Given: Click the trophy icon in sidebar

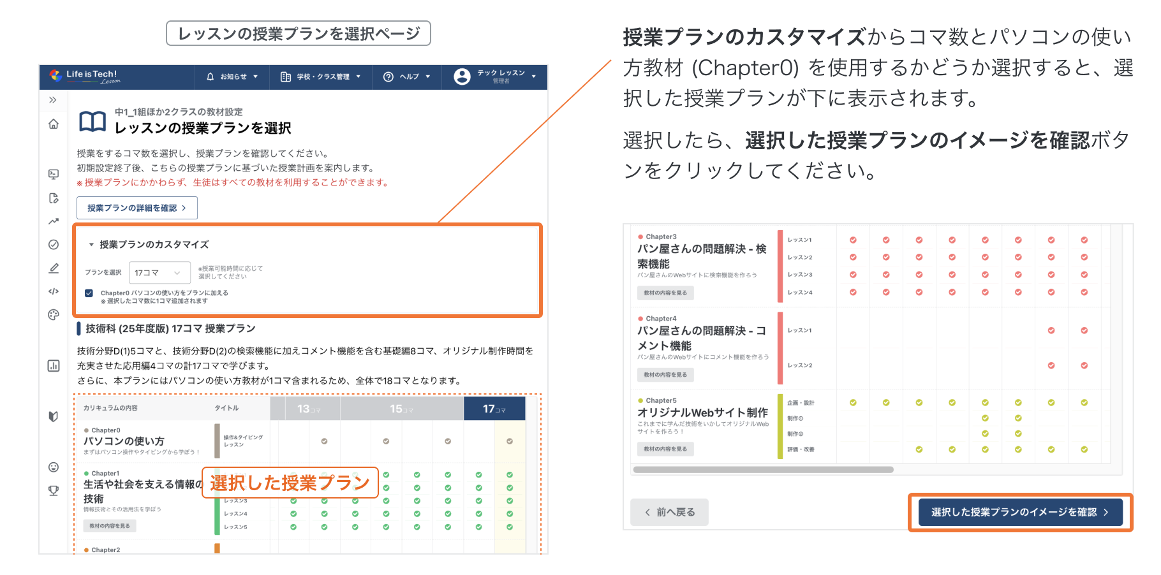Looking at the screenshot, I should coord(54,490).
